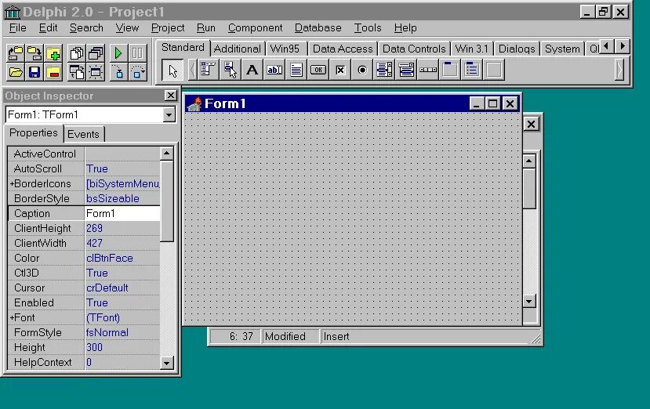Screen dimensions: 650x409
Task: Switch to the System palette tab
Action: point(562,49)
